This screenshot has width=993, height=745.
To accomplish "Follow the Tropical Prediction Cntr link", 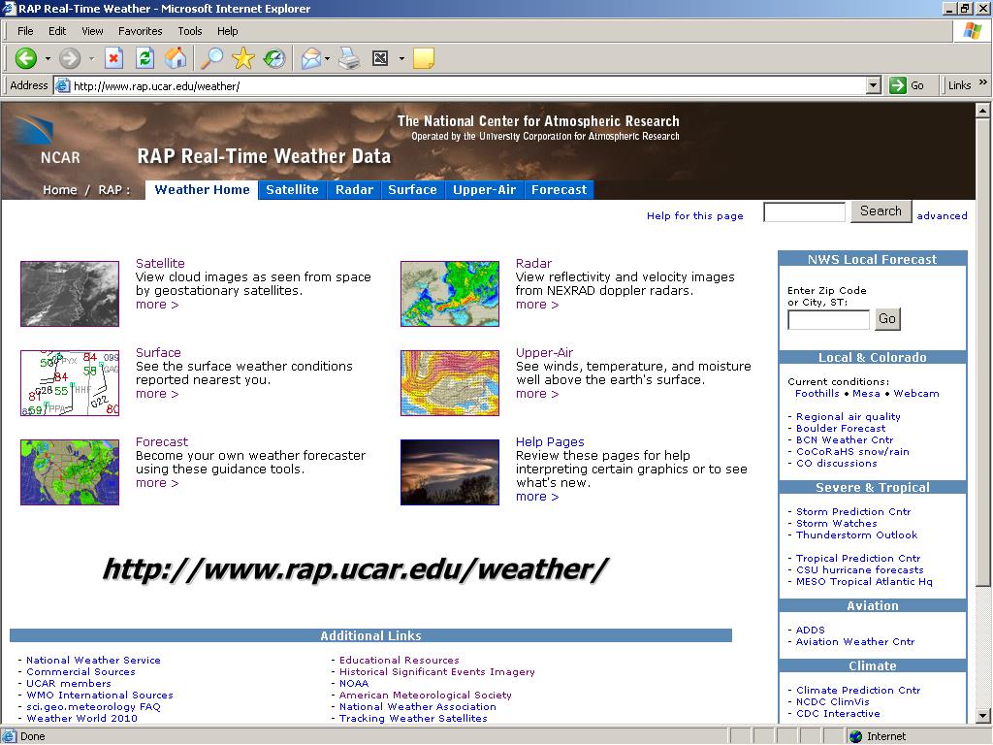I will (x=858, y=558).
